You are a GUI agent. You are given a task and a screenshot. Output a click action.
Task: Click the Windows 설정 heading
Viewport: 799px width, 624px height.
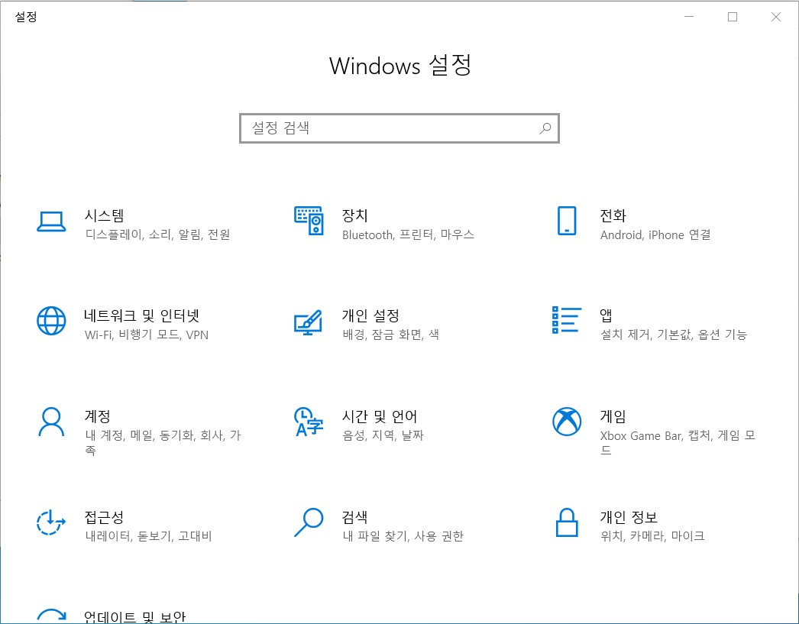pyautogui.click(x=400, y=66)
